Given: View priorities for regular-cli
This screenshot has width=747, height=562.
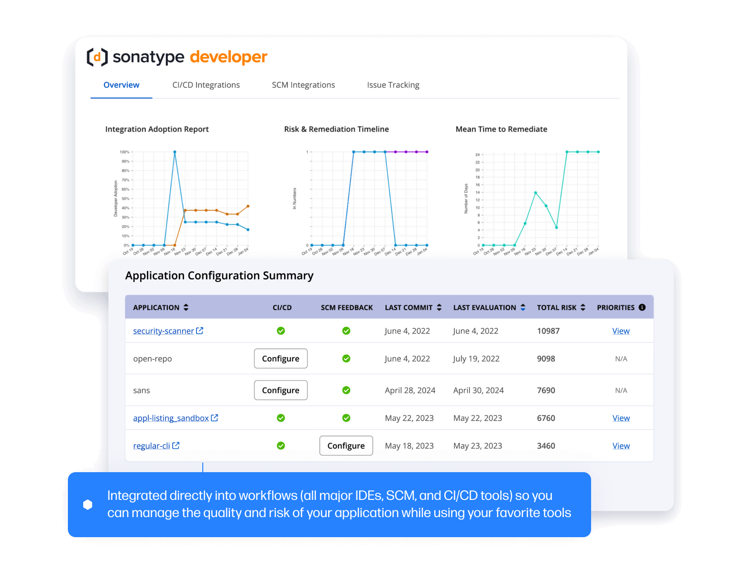Looking at the screenshot, I should click(x=621, y=446).
